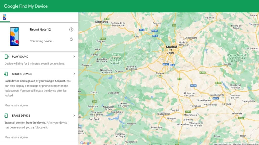Click the Manzanares label on map
259x145 pixels.
point(190,115)
